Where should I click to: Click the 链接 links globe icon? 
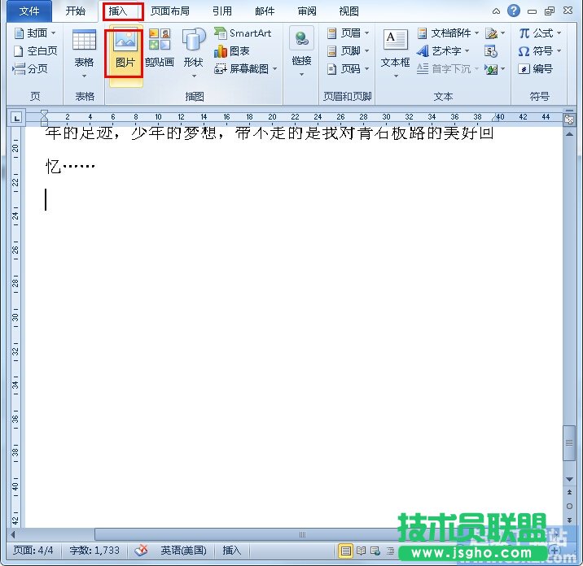click(x=301, y=38)
